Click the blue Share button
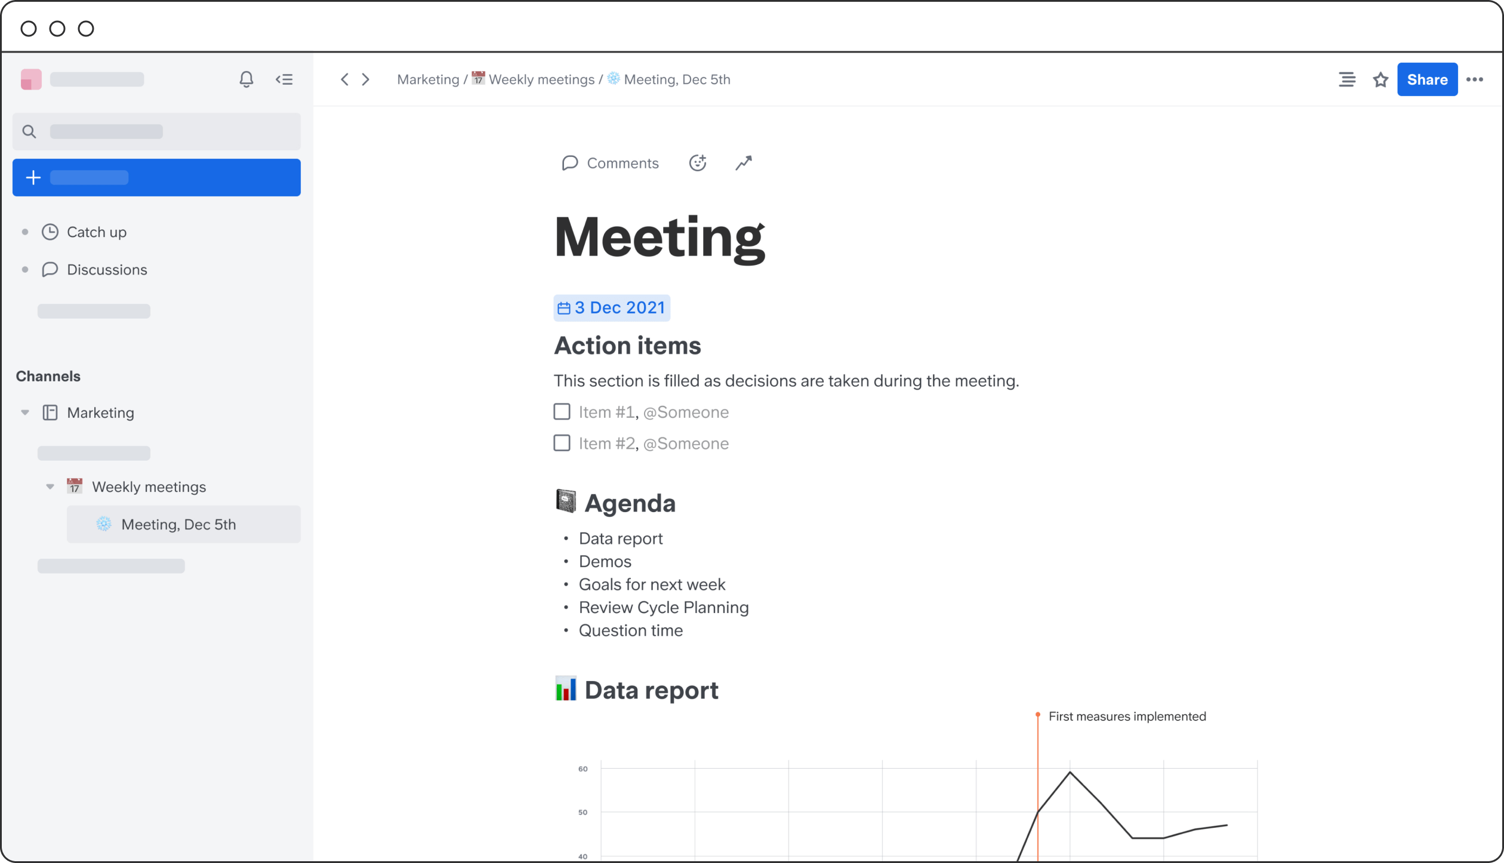Screen dimensions: 1504x863 click(1426, 79)
